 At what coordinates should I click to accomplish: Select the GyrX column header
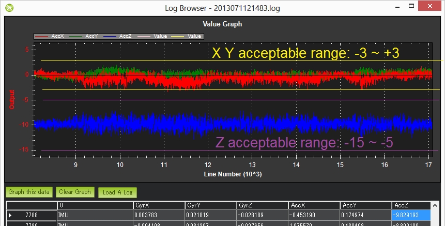click(x=158, y=205)
